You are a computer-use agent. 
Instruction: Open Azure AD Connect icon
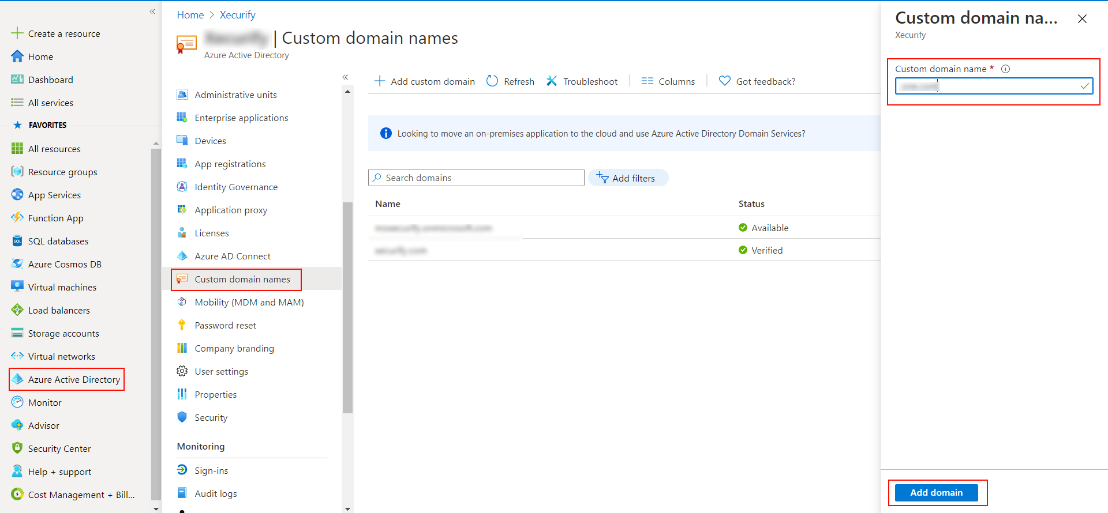[x=182, y=256]
